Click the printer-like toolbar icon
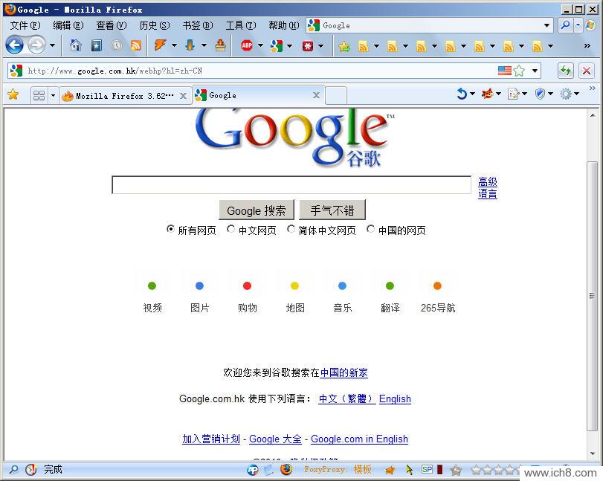This screenshot has height=481, width=603. click(220, 45)
